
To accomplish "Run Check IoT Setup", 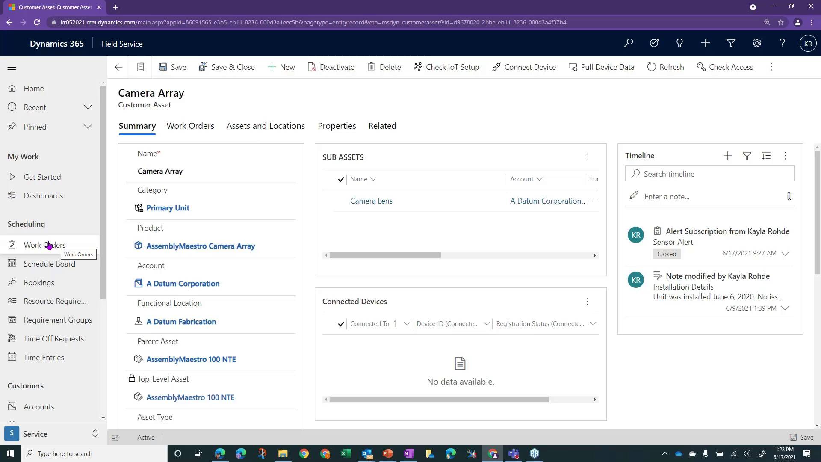I will pyautogui.click(x=446, y=67).
